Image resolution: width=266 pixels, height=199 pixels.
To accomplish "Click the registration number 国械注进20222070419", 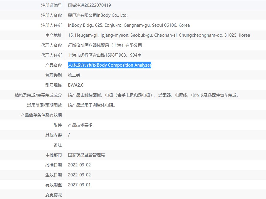I will coord(89,5).
